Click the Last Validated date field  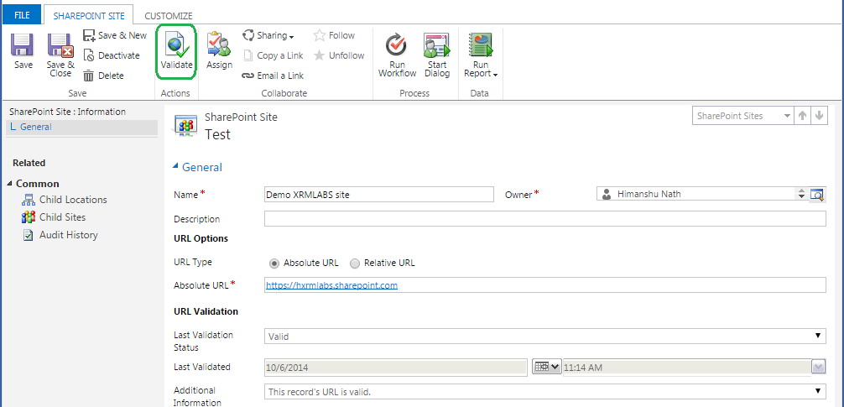396,368
